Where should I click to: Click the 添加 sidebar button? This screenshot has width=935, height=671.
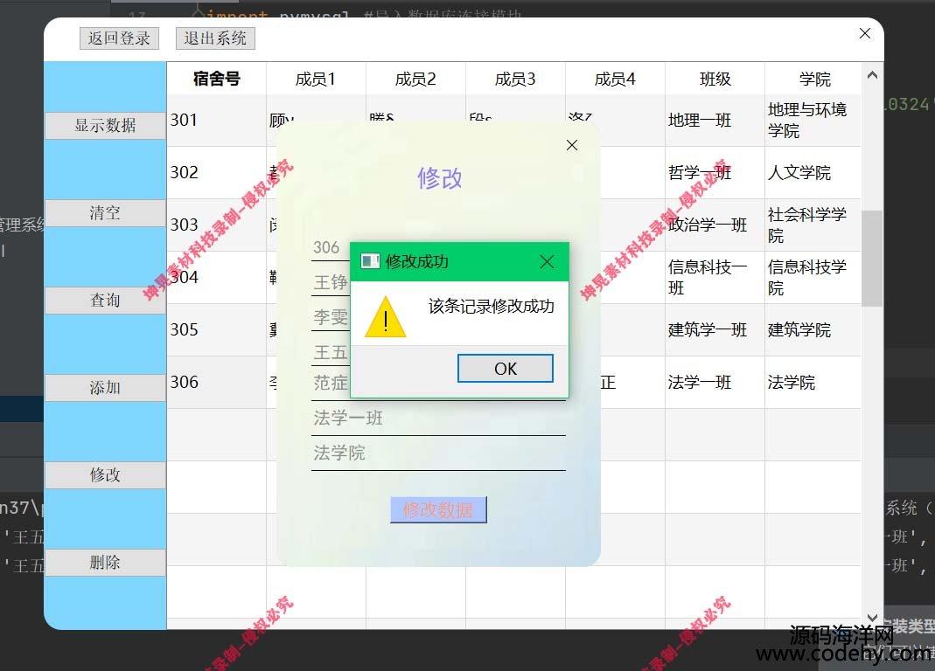(105, 388)
